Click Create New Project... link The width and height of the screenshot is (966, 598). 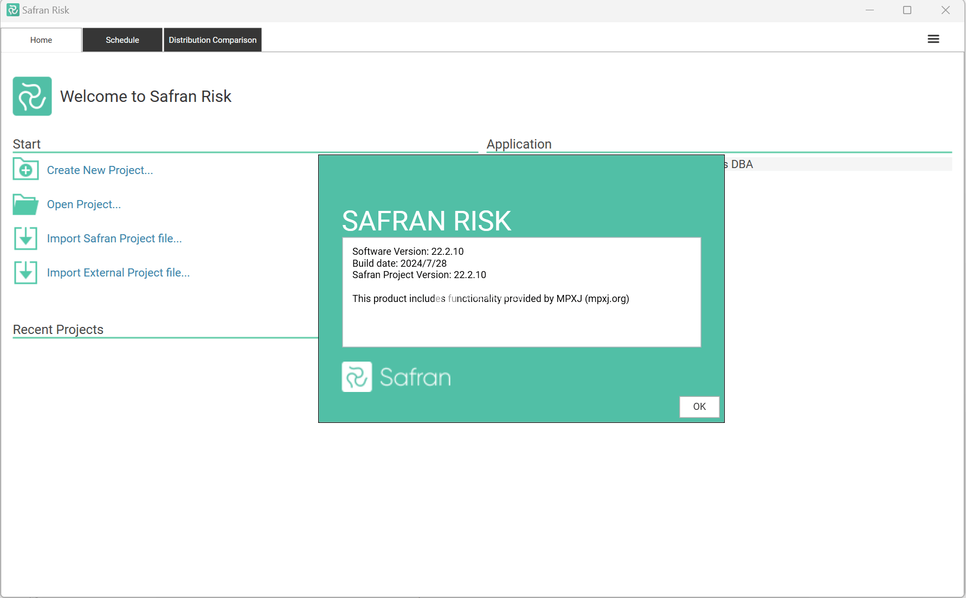pyautogui.click(x=100, y=170)
